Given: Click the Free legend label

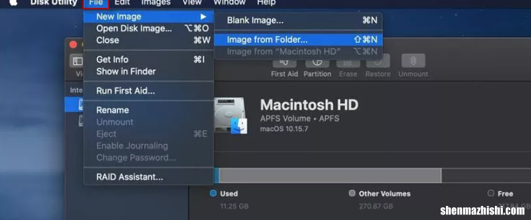Looking at the screenshot, I should (505, 194).
